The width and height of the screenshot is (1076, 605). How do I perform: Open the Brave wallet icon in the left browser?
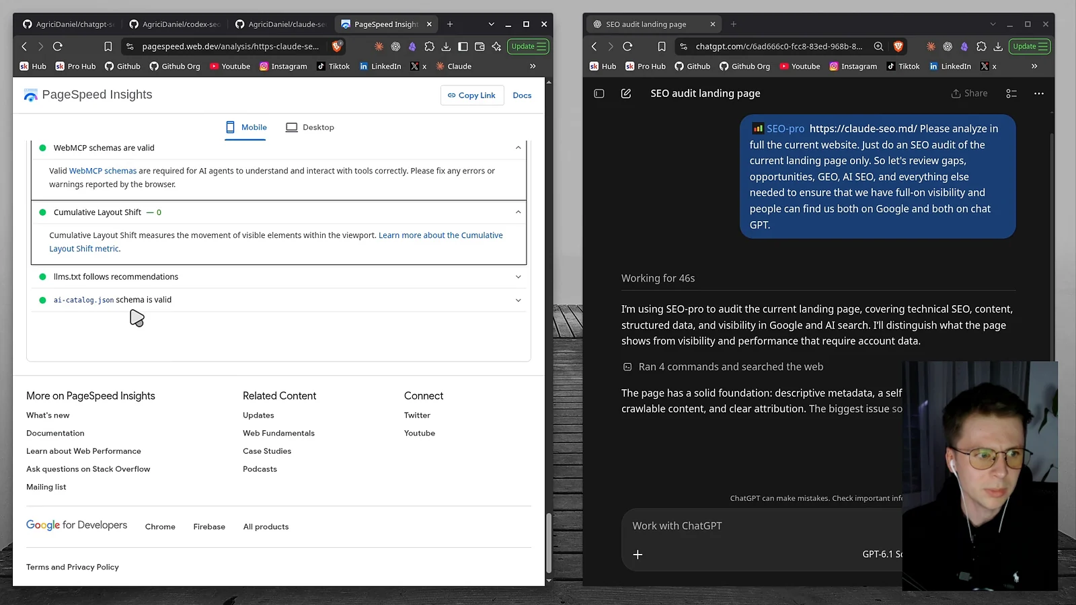(x=479, y=46)
